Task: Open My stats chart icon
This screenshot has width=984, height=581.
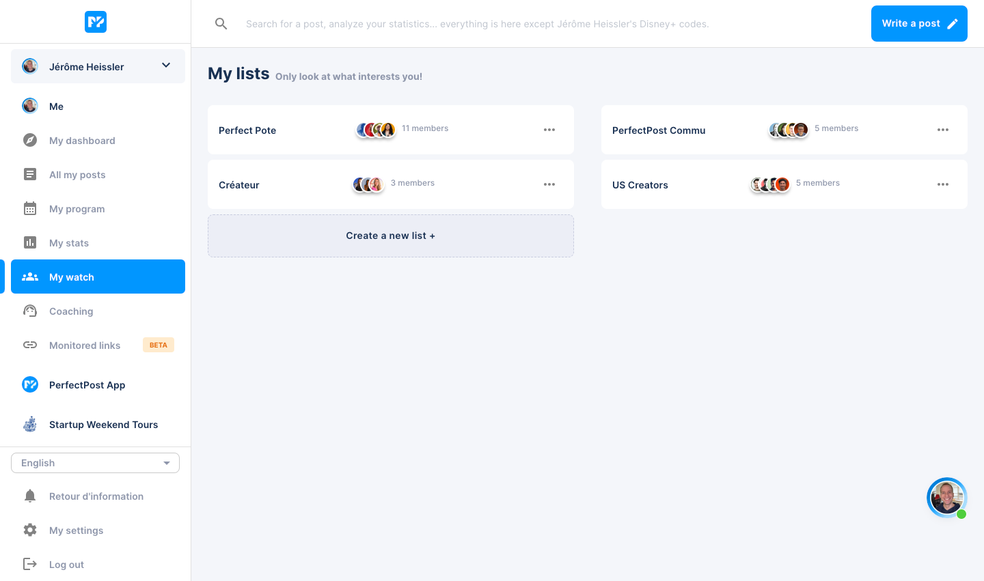Action: point(30,242)
